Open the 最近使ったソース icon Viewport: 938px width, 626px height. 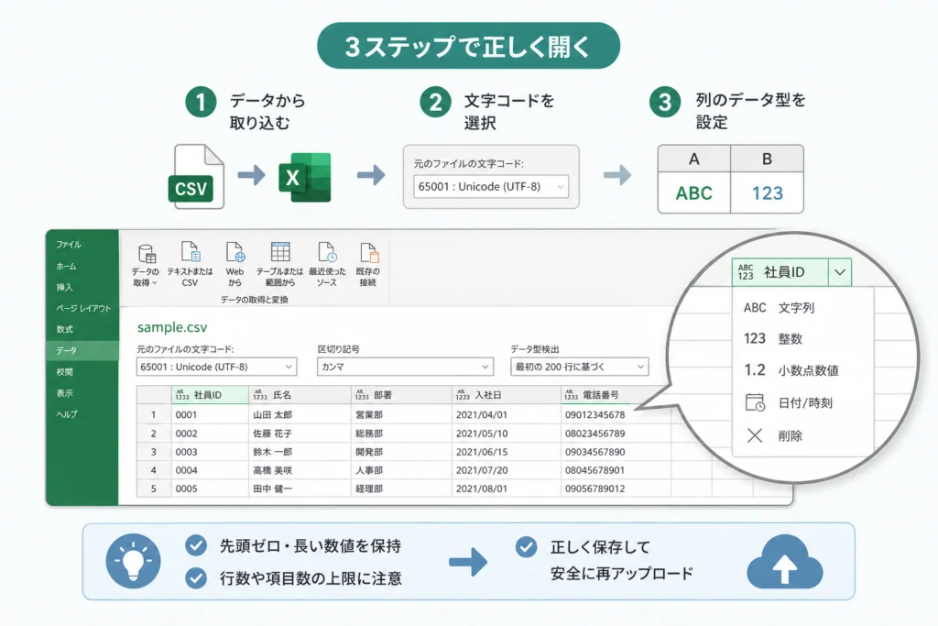click(327, 252)
